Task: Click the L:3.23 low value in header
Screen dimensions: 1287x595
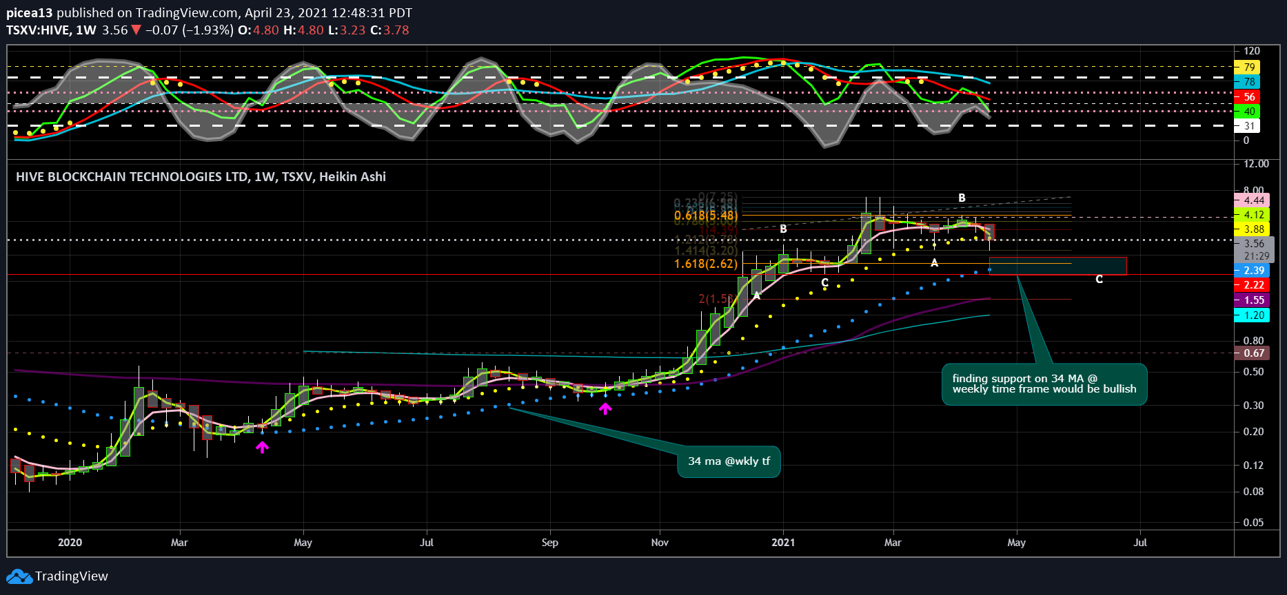Action: 346,30
